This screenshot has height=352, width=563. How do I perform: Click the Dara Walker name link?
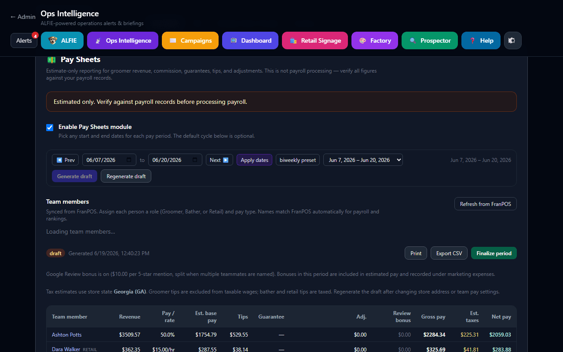(x=66, y=349)
